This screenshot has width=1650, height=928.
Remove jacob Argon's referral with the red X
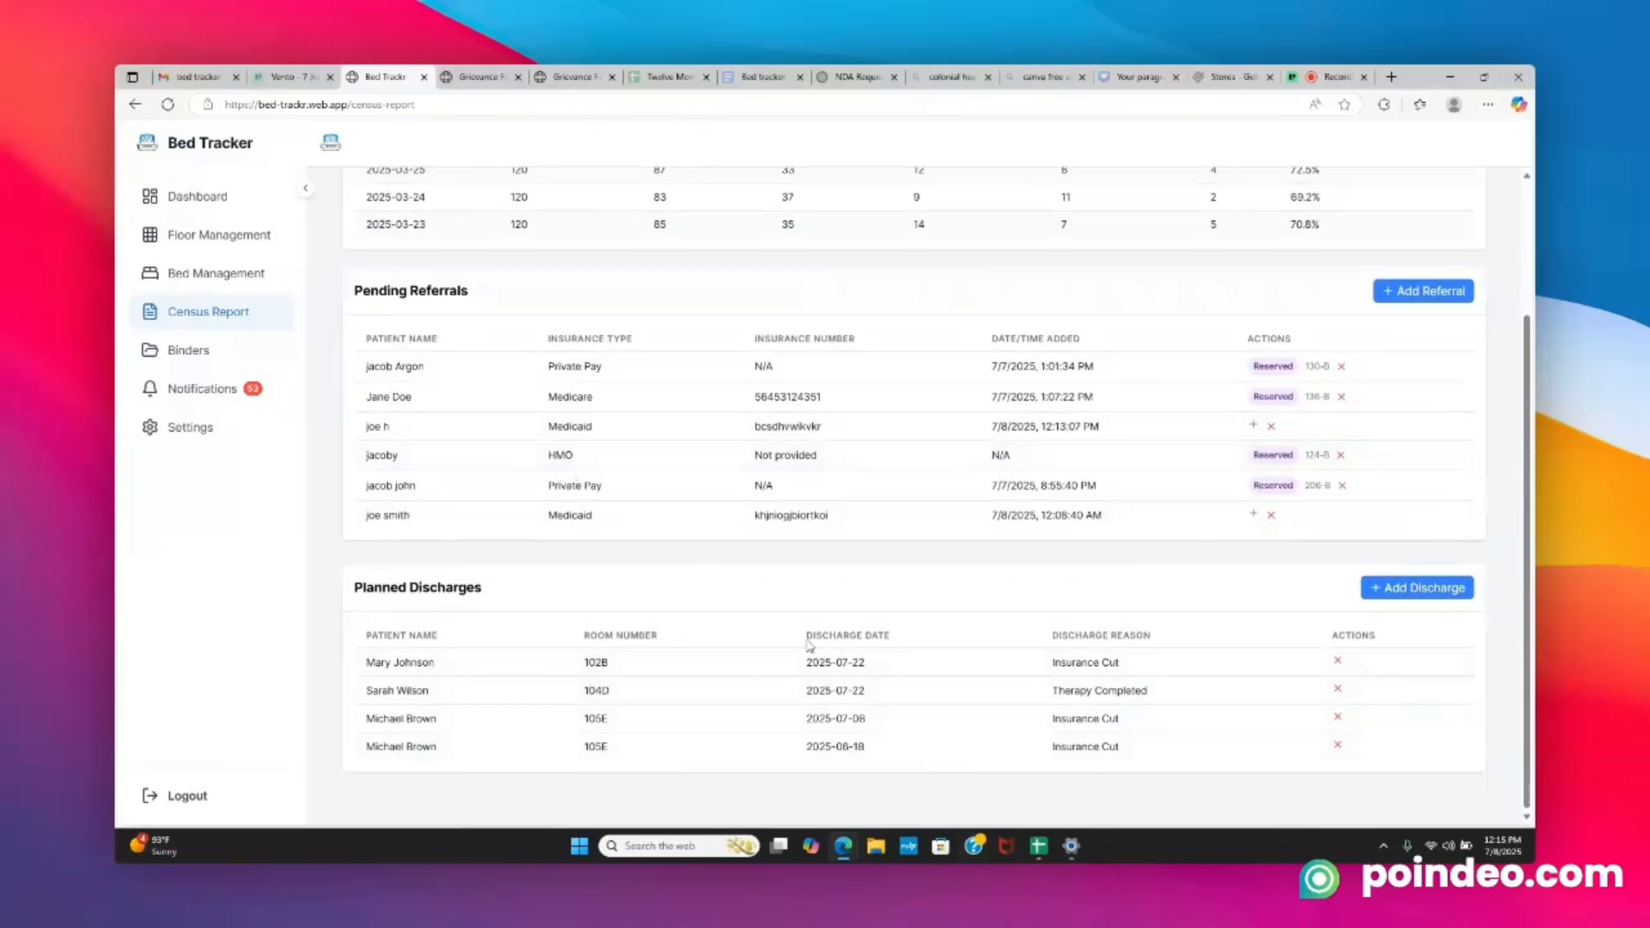tap(1341, 366)
